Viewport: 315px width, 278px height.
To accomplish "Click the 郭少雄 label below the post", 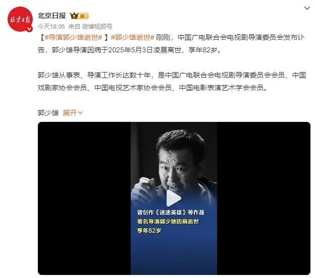I will 48,113.
